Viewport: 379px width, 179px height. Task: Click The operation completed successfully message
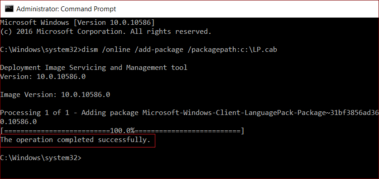(76, 140)
